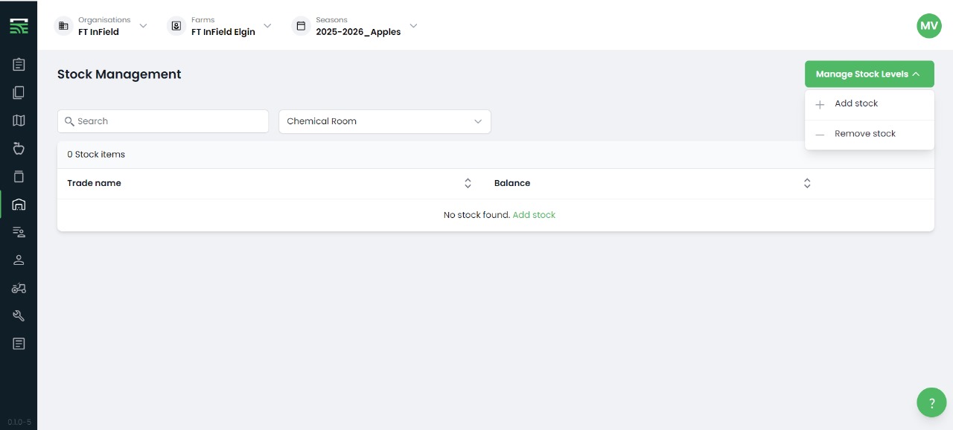The width and height of the screenshot is (953, 430).
Task: Expand the Farms FT InField Elgin dropdown
Action: point(267,26)
